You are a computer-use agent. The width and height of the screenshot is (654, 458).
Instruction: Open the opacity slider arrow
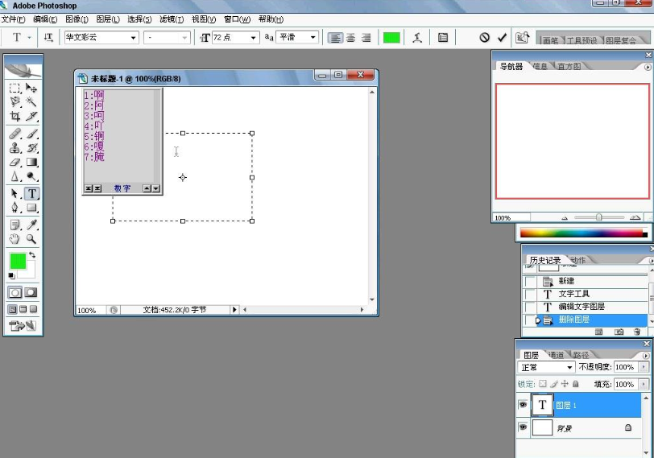click(644, 367)
